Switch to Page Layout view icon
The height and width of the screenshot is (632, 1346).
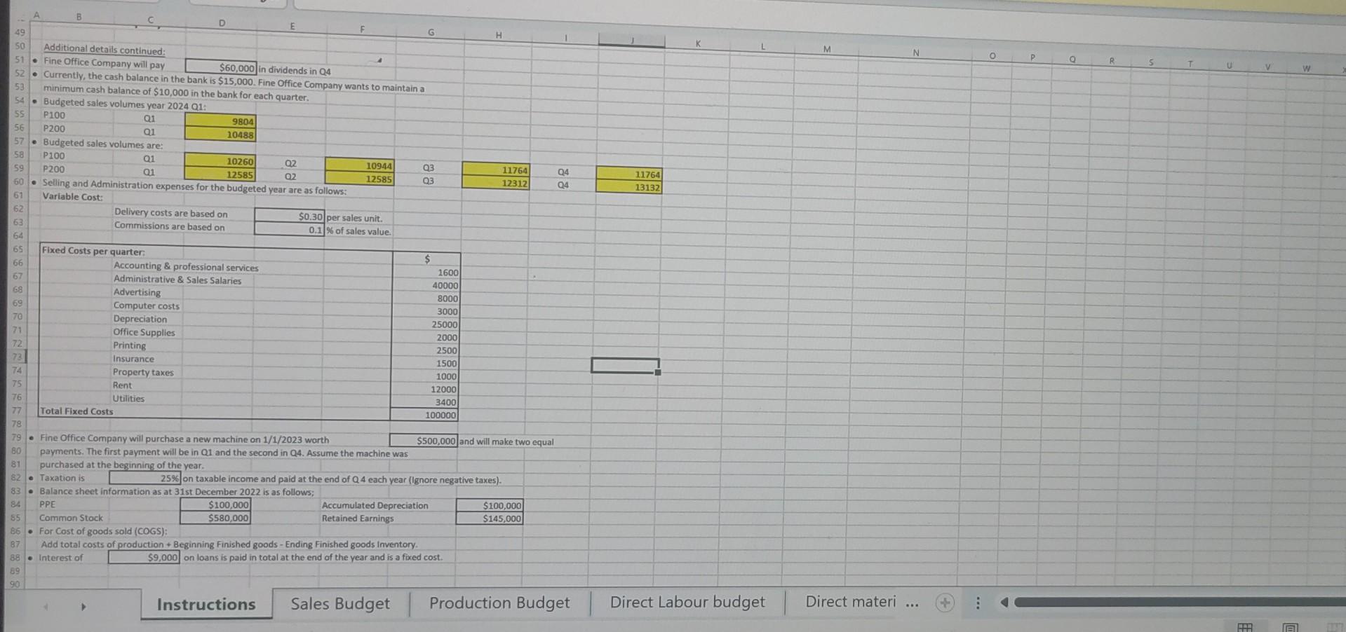(x=1291, y=627)
